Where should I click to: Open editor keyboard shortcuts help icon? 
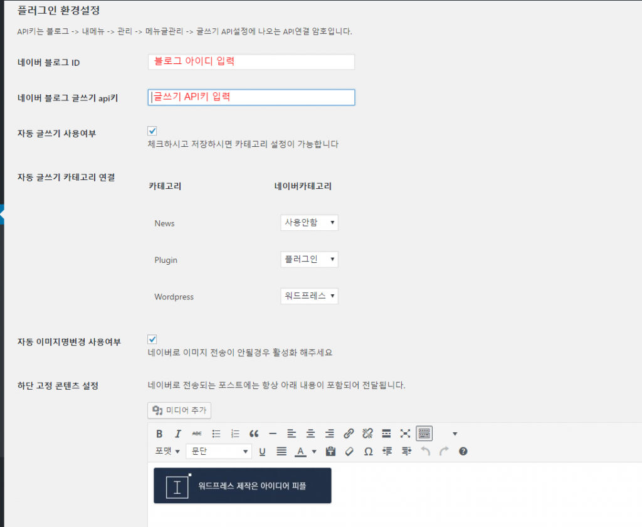[x=463, y=452]
